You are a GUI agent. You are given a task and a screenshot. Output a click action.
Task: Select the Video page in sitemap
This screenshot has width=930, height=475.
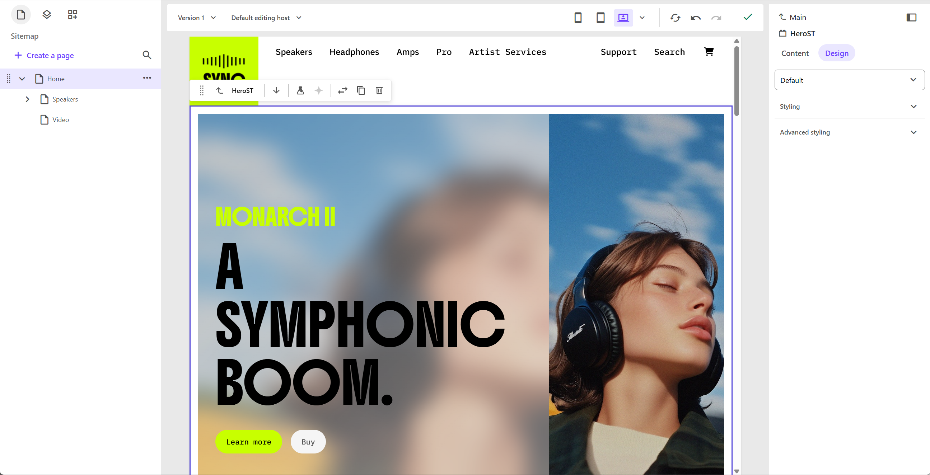coord(60,119)
